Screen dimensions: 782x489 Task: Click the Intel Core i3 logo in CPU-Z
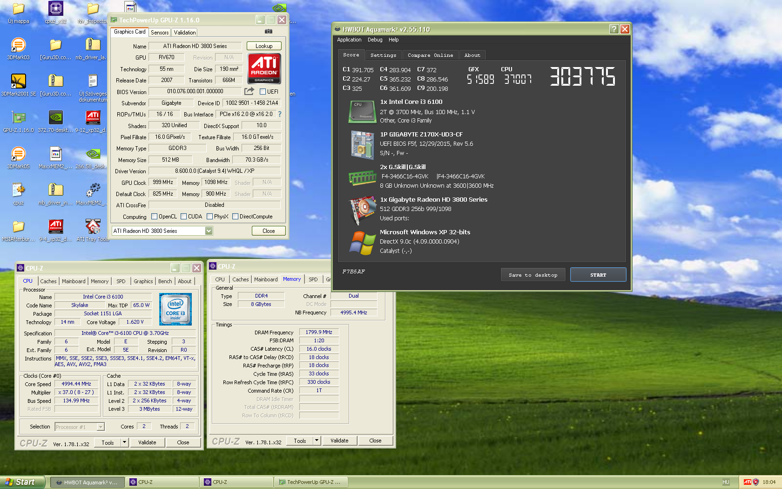[x=175, y=309]
